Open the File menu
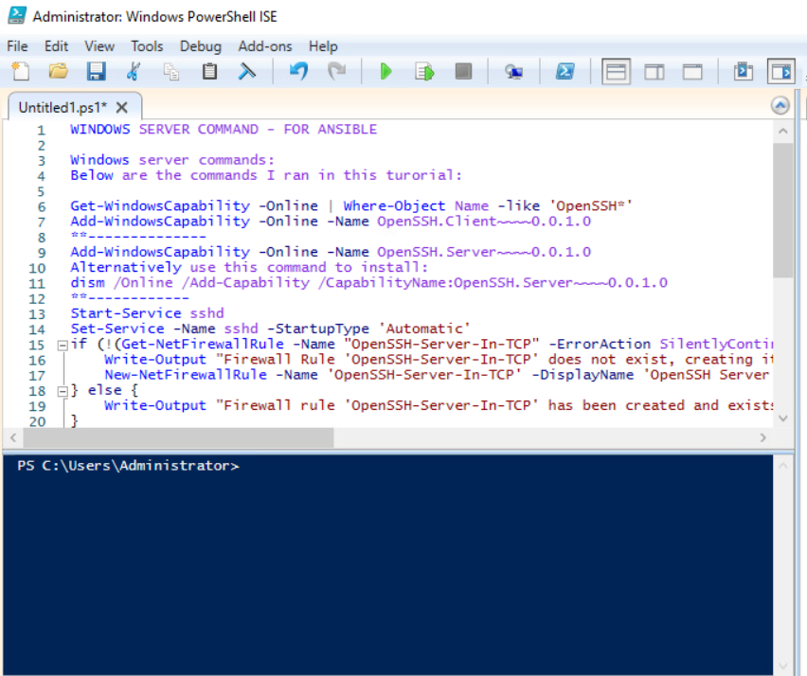 (17, 46)
